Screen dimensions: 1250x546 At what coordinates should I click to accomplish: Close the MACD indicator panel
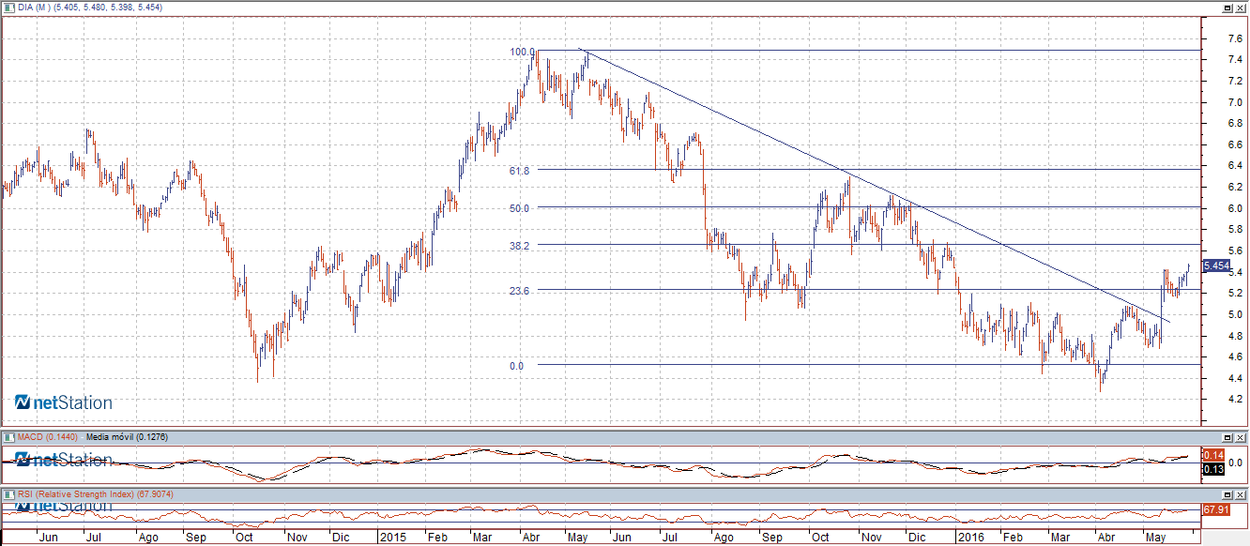pyautogui.click(x=1241, y=438)
